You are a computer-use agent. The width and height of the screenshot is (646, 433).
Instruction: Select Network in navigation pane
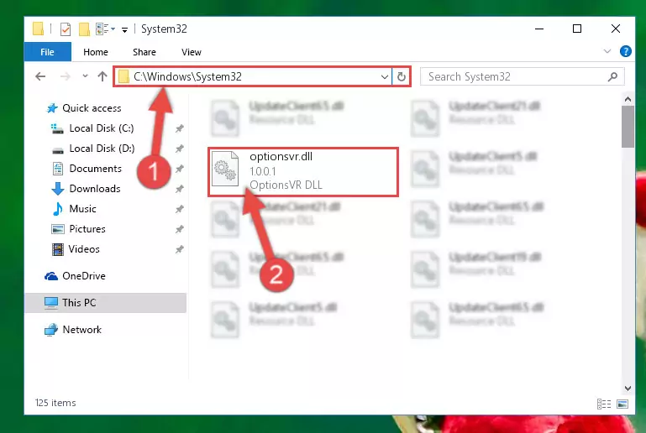[82, 330]
